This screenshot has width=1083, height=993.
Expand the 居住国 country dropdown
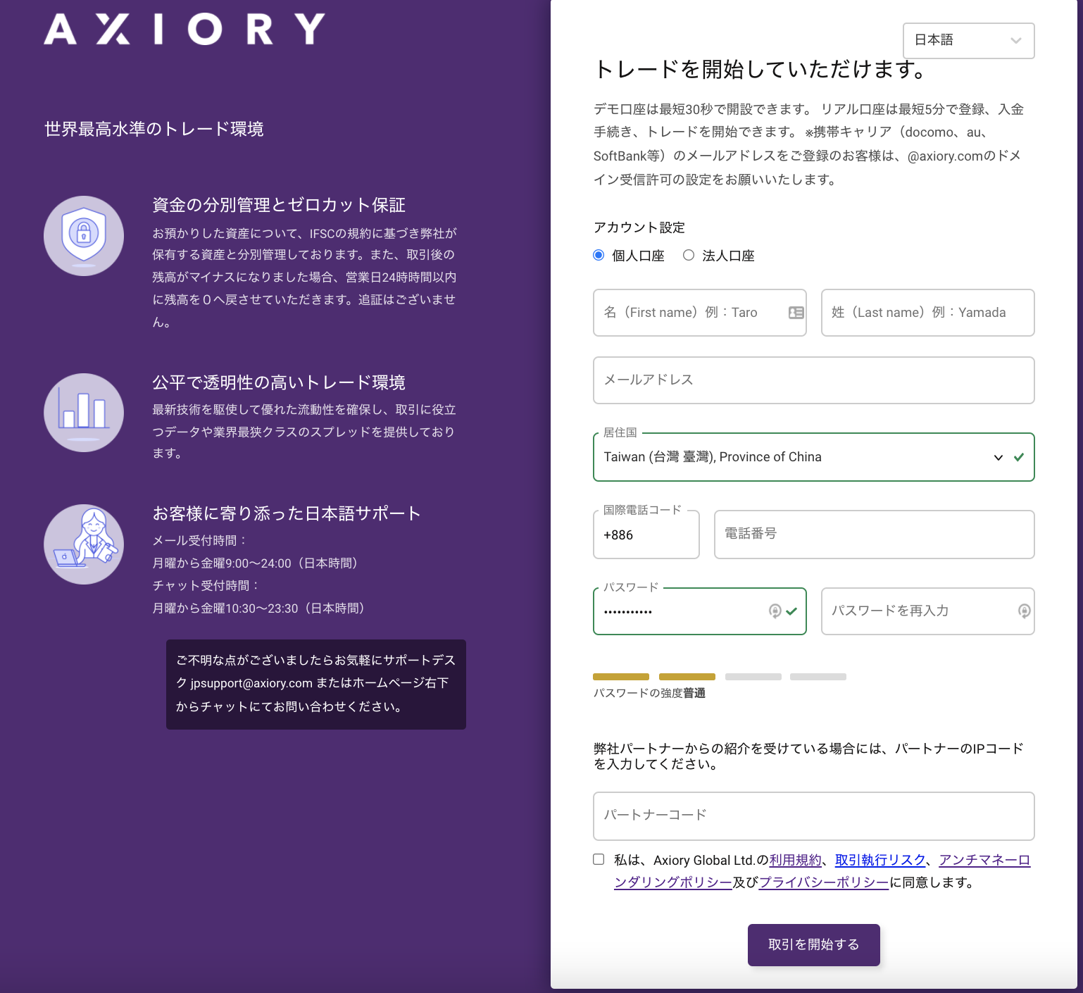tap(813, 457)
